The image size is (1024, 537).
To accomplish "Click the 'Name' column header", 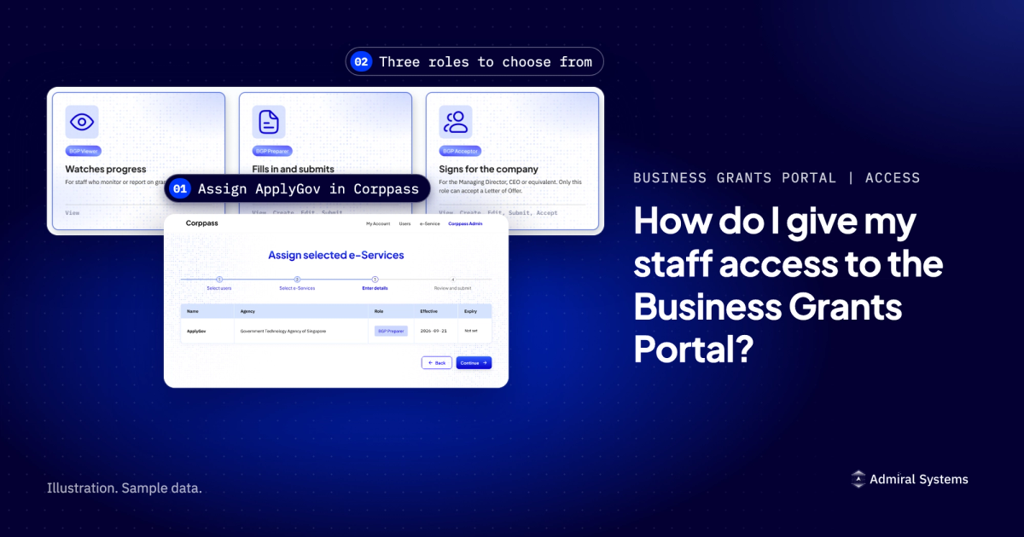I will tap(192, 311).
